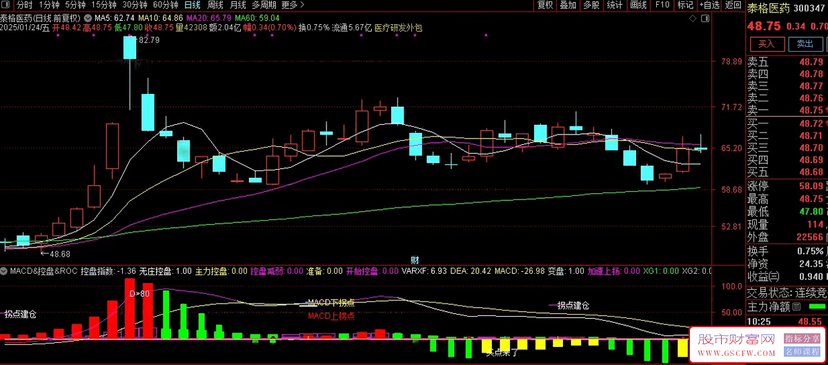
Task: Select the 30分钟 period tab
Action: tap(135, 5)
